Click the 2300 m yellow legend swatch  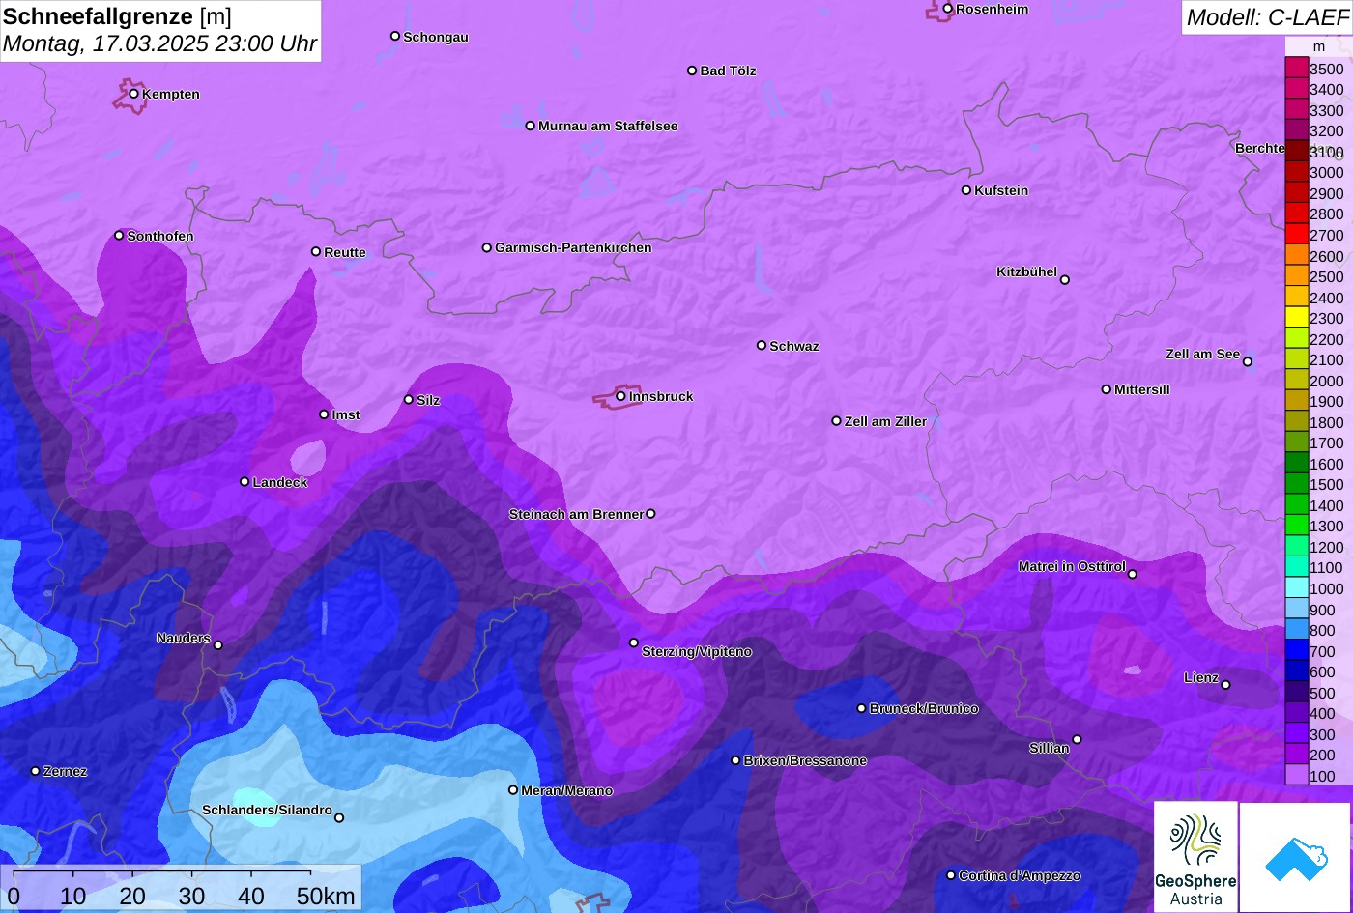[x=1296, y=317]
